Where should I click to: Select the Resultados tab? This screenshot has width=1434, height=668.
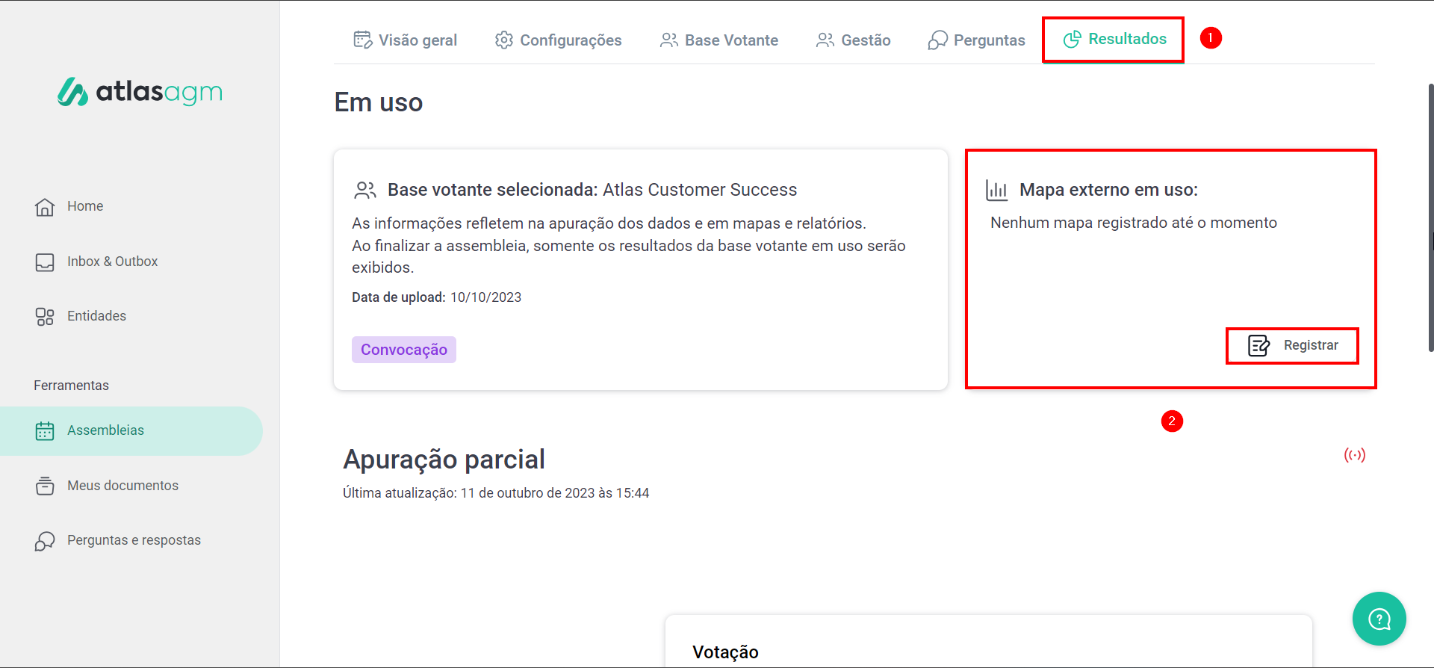[1114, 39]
